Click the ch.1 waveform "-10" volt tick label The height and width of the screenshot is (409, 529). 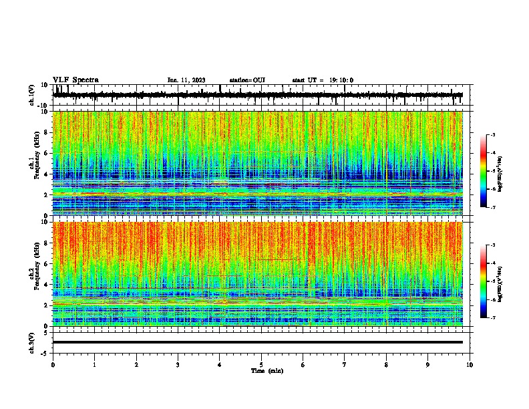tap(43, 106)
